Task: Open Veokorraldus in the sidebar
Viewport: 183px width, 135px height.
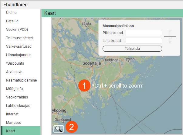Action: point(17,97)
